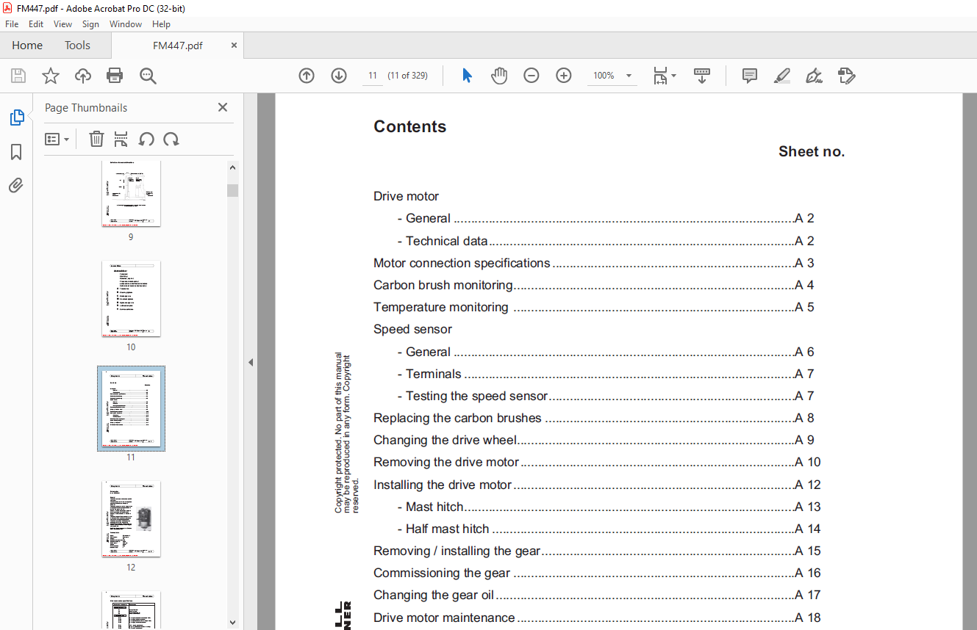Click 'Testing the speed sensor' entry

(476, 396)
